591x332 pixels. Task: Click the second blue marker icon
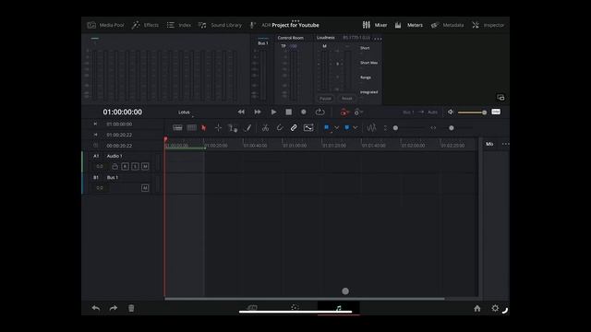(347, 128)
